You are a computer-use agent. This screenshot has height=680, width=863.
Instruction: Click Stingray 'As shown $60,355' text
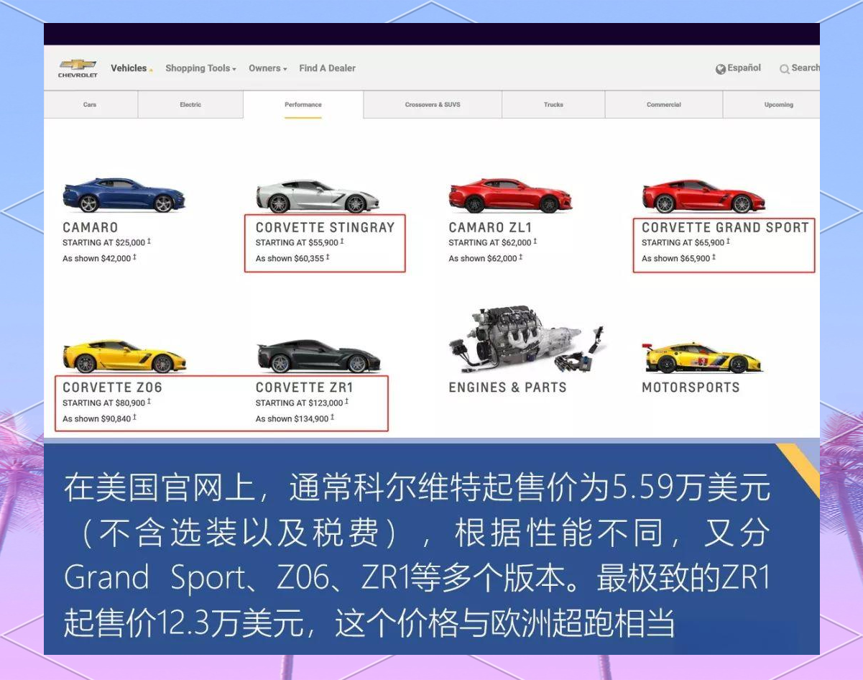pos(292,258)
